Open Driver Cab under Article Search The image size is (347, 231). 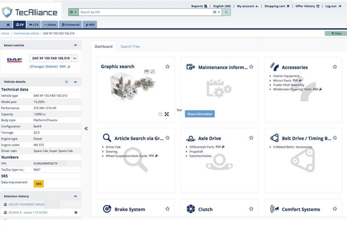[x=113, y=147]
